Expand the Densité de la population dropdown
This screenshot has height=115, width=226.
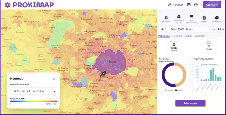tap(34, 91)
